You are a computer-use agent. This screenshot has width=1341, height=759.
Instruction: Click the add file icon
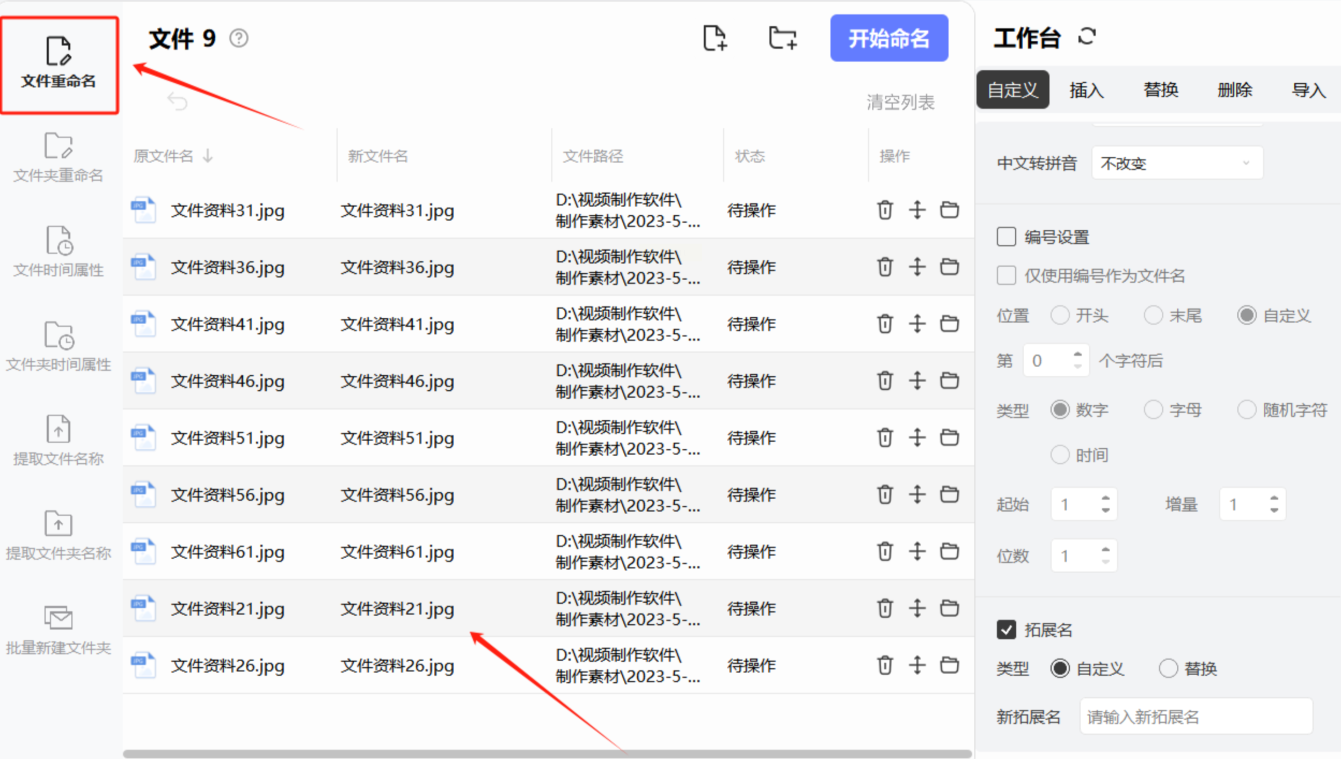[715, 39]
